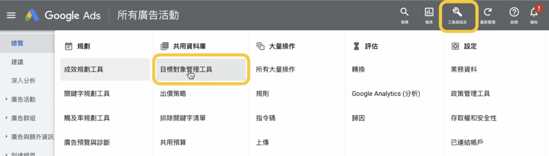Select 所有大量操作 under 大量操作

pos(275,69)
